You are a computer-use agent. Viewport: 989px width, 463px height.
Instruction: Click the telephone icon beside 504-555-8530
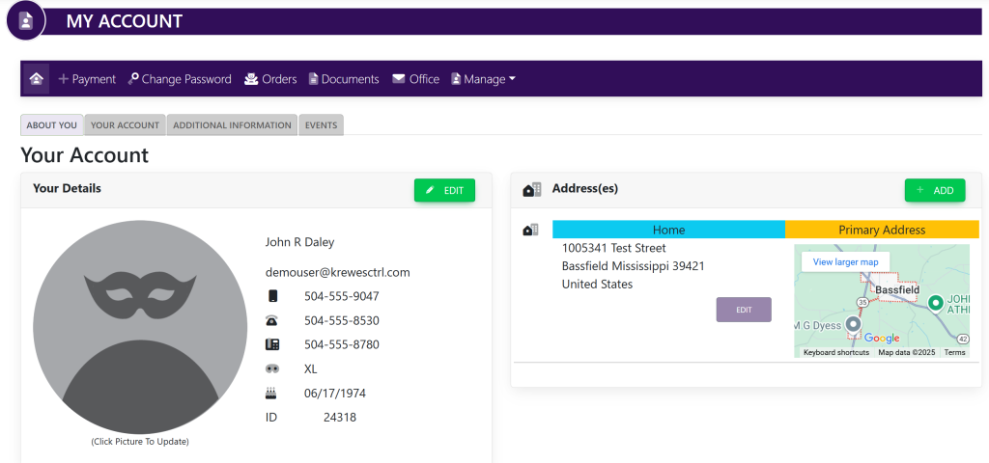(x=272, y=320)
